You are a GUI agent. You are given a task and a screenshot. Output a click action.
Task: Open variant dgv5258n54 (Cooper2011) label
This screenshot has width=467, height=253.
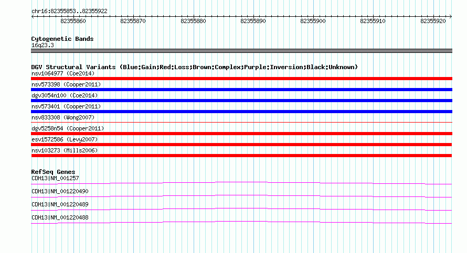click(68, 128)
